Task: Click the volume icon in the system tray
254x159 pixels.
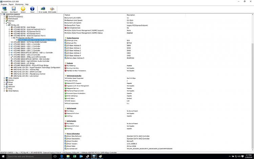Action: click(239, 156)
